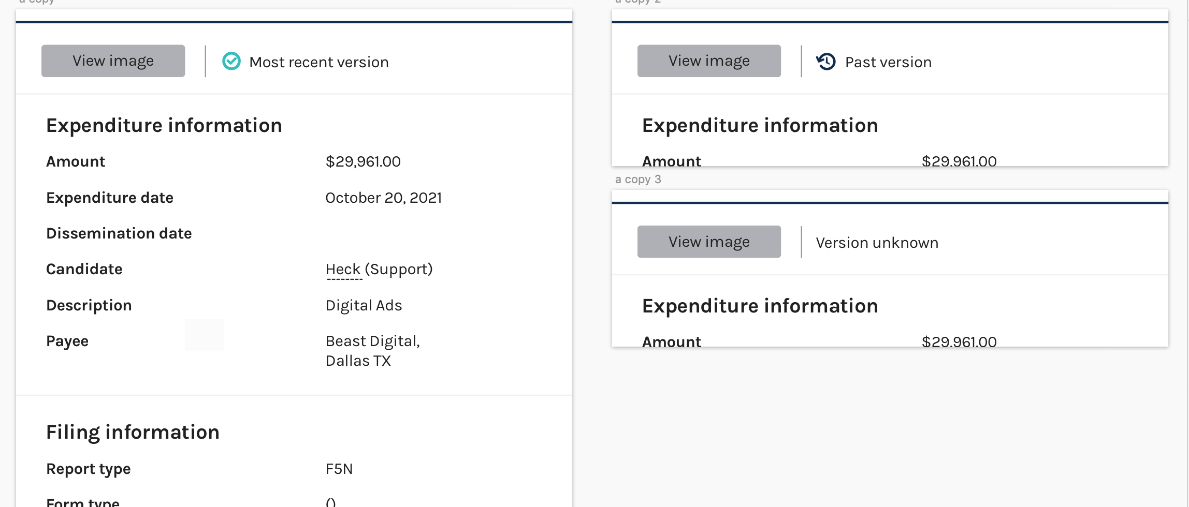The width and height of the screenshot is (1189, 507).
Task: Click the Filing information heading
Action: coord(133,432)
